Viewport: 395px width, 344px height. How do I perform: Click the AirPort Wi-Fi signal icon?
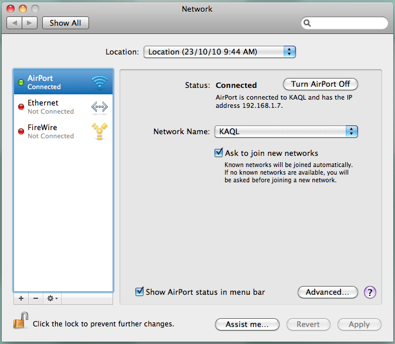[100, 82]
